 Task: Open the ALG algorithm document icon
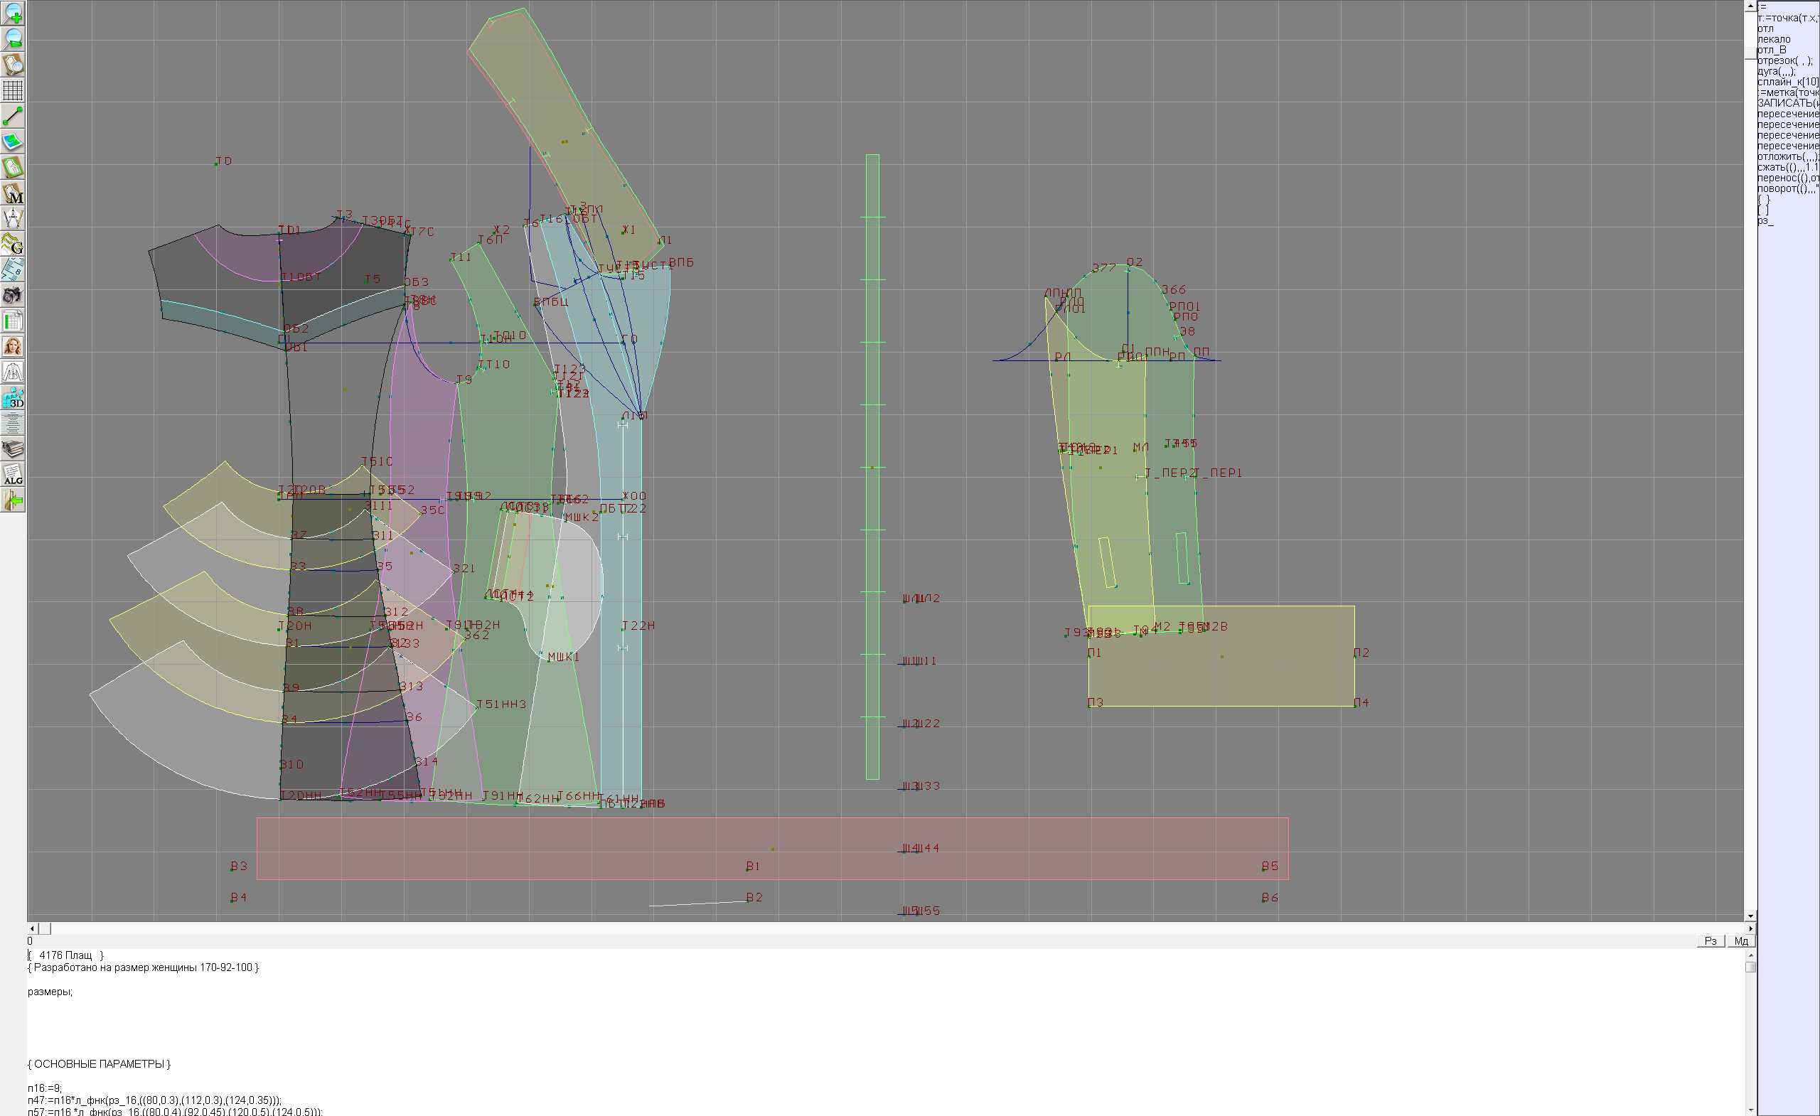pos(13,475)
